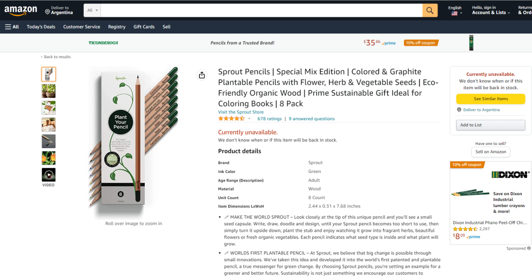Click the See Similar Items button

pyautogui.click(x=491, y=99)
